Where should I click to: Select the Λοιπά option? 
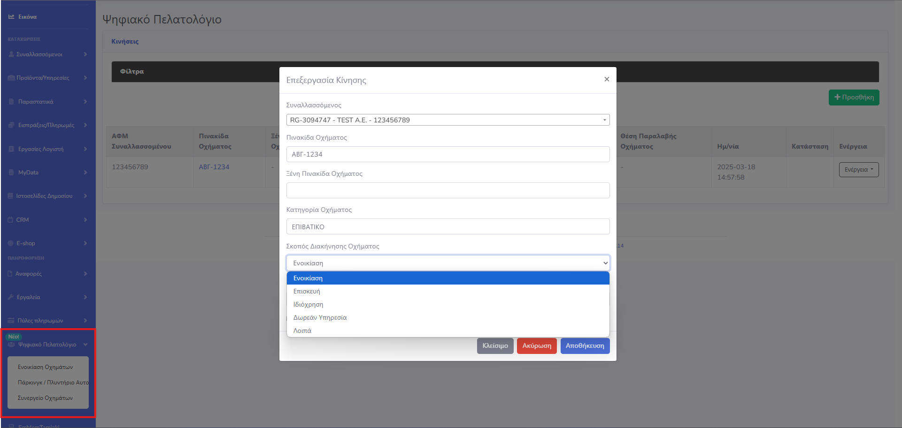(448, 330)
